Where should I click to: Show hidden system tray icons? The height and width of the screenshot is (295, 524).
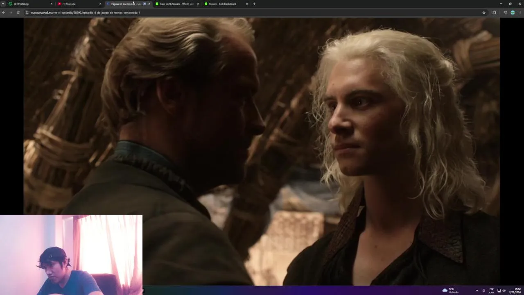[x=477, y=290]
